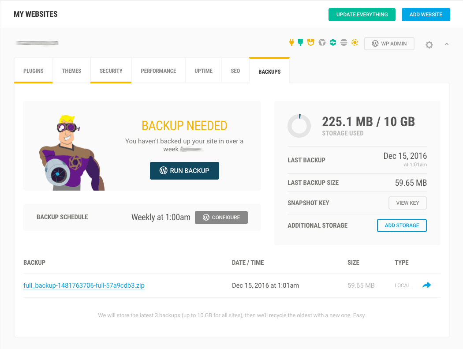463x349 pixels.
Task: Click the My Websites heading
Action: point(36,14)
